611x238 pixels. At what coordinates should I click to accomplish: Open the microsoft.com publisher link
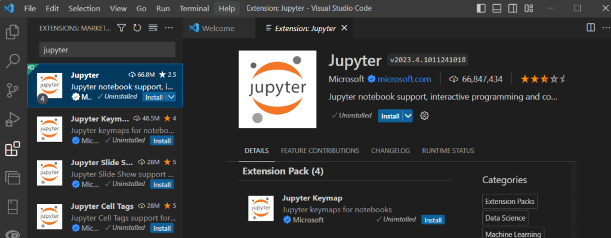tap(404, 79)
